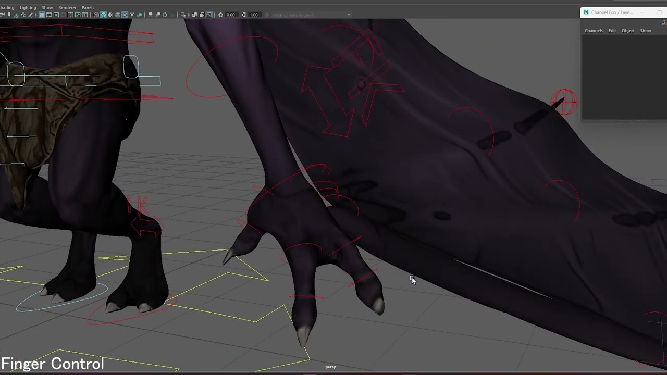Toggle textured display mode icon

click(125, 15)
